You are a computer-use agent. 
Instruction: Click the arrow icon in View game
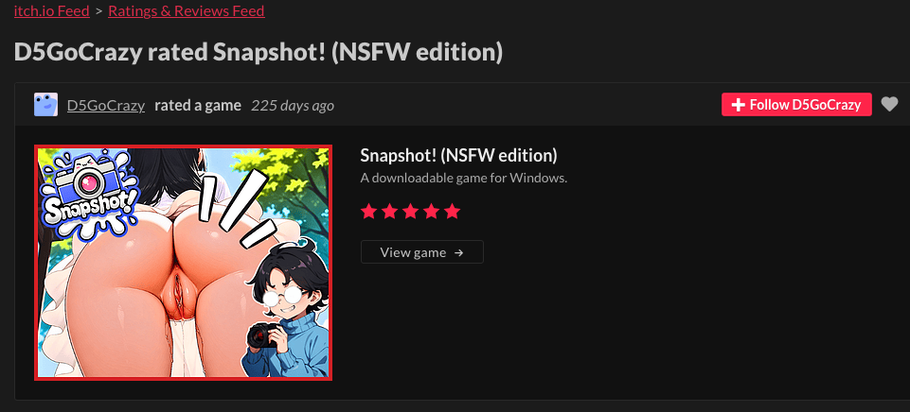[458, 252]
